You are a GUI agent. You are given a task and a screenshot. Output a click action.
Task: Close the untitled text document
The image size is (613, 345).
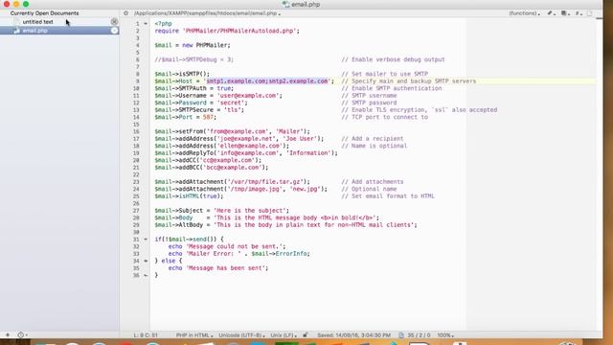coord(114,21)
